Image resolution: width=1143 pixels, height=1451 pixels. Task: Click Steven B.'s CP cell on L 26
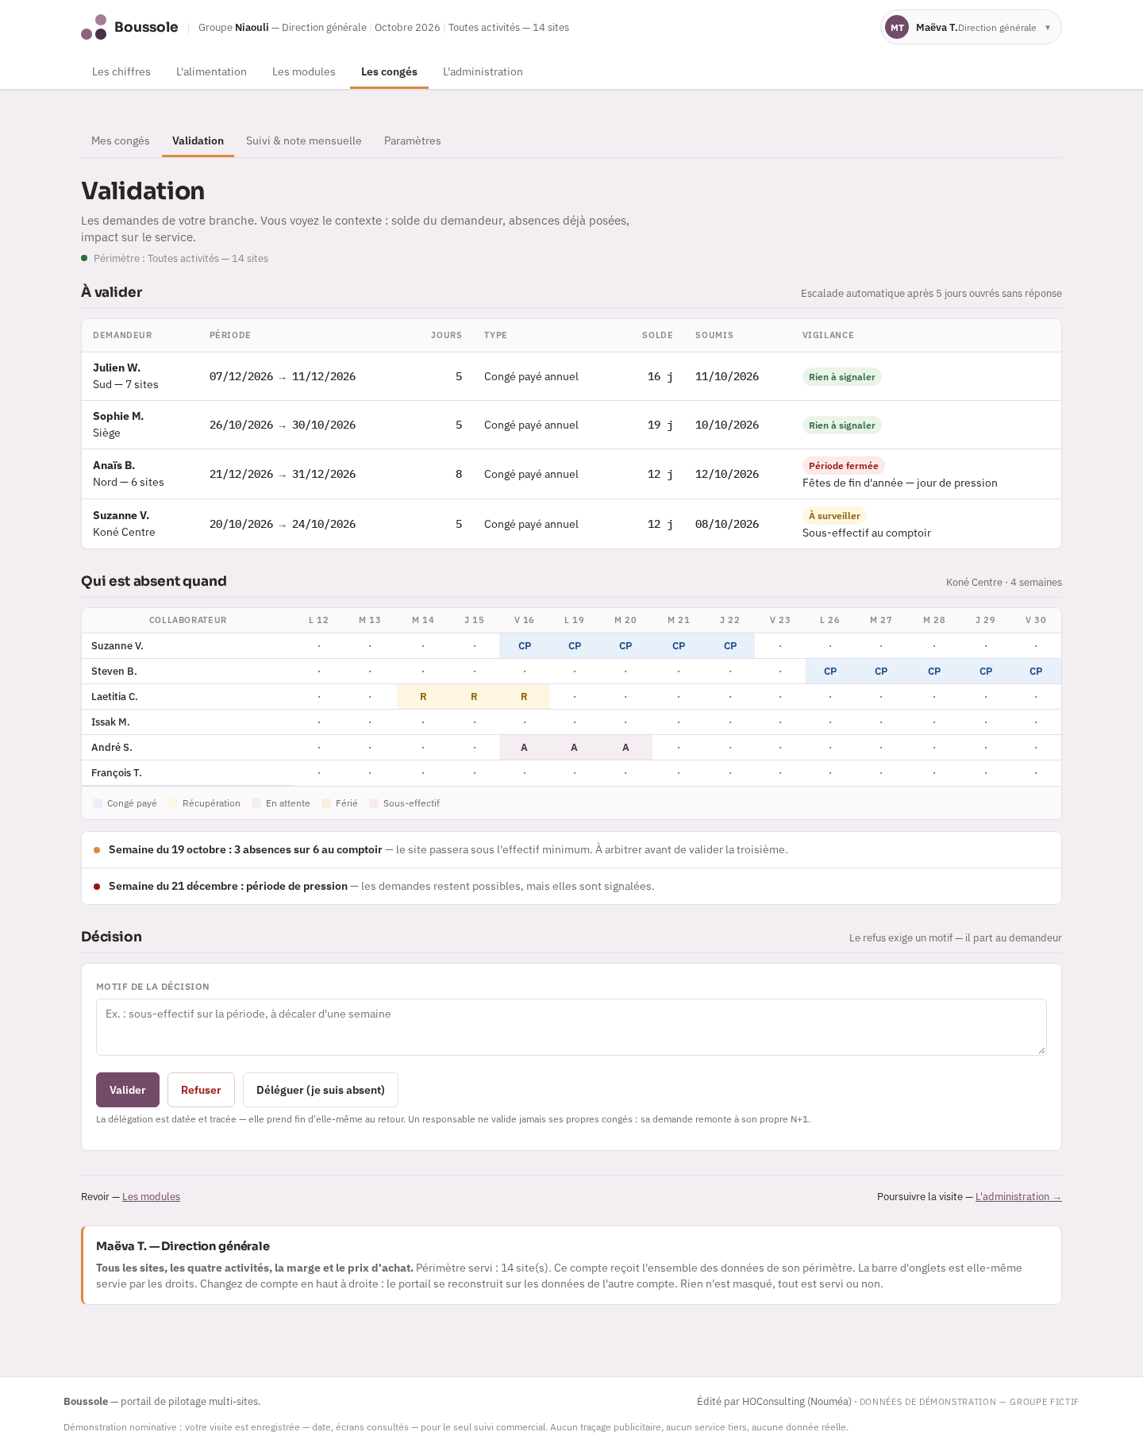tap(830, 672)
